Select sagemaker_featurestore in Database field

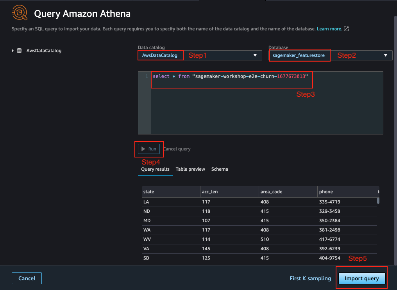click(299, 55)
